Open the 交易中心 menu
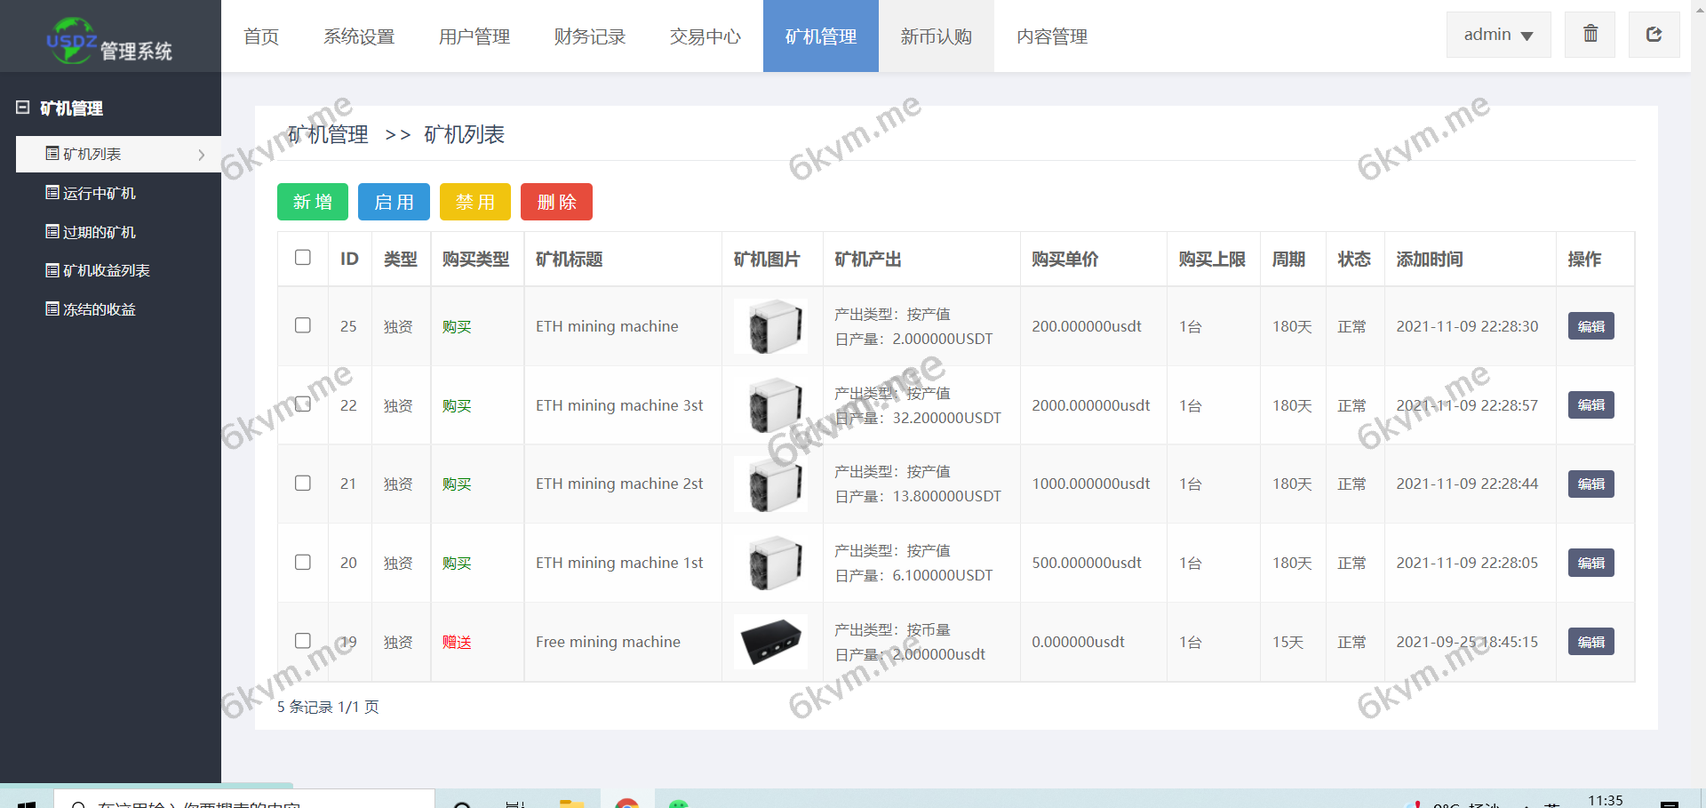The height and width of the screenshot is (808, 1706). coord(705,36)
